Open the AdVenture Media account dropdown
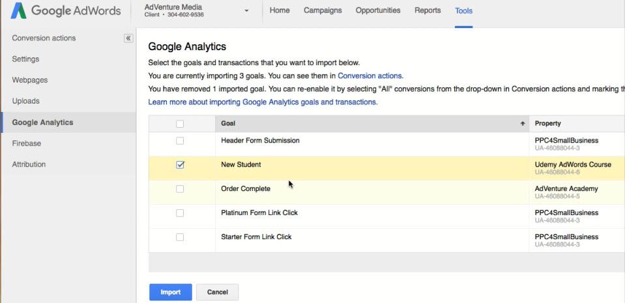Image resolution: width=625 pixels, height=303 pixels. click(x=246, y=11)
